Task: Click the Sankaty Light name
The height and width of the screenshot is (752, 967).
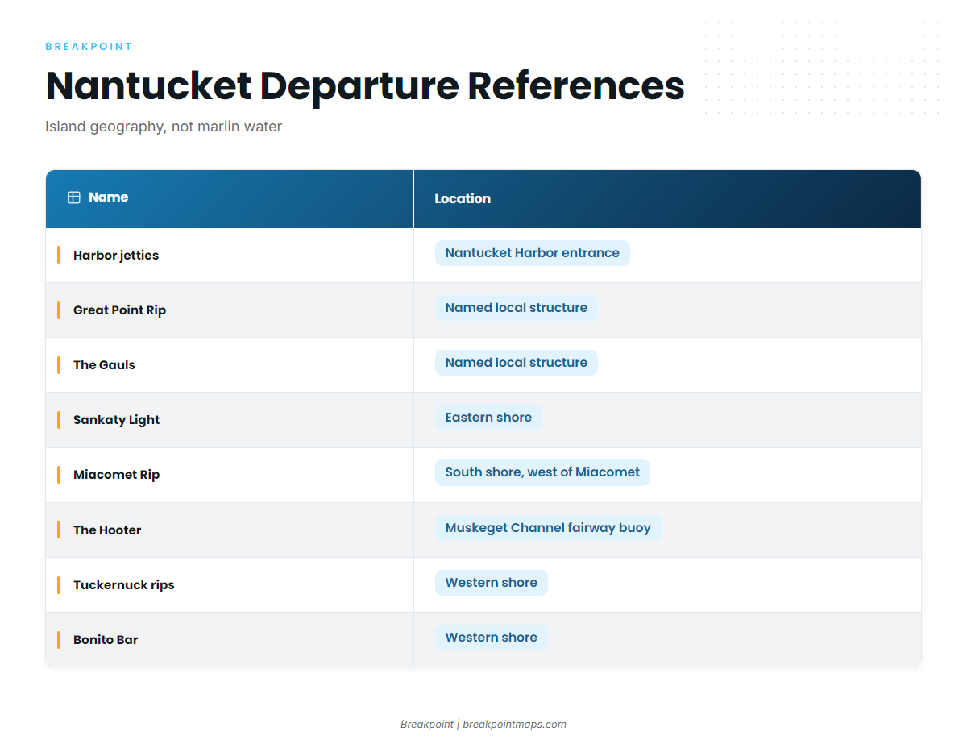Action: (x=116, y=420)
